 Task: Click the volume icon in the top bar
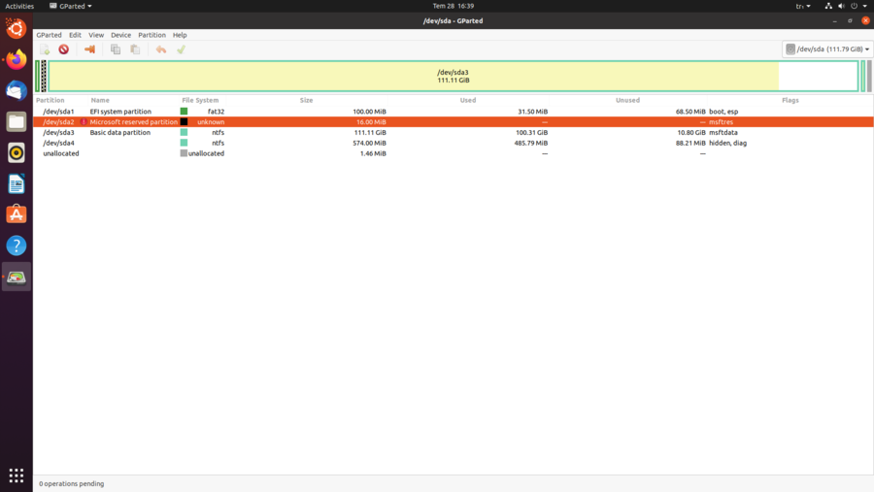841,6
